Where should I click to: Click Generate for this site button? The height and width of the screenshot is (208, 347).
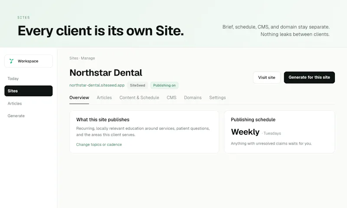(309, 78)
